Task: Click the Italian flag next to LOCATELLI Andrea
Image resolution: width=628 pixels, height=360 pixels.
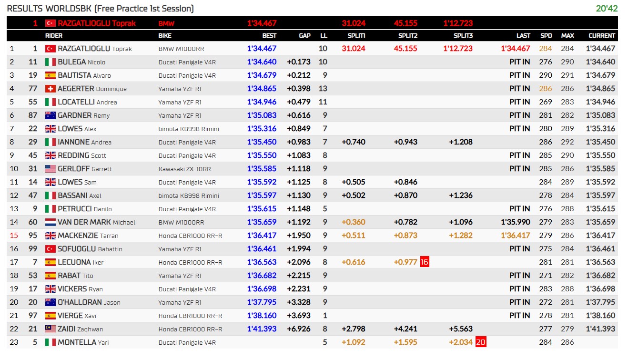Action: coord(51,102)
